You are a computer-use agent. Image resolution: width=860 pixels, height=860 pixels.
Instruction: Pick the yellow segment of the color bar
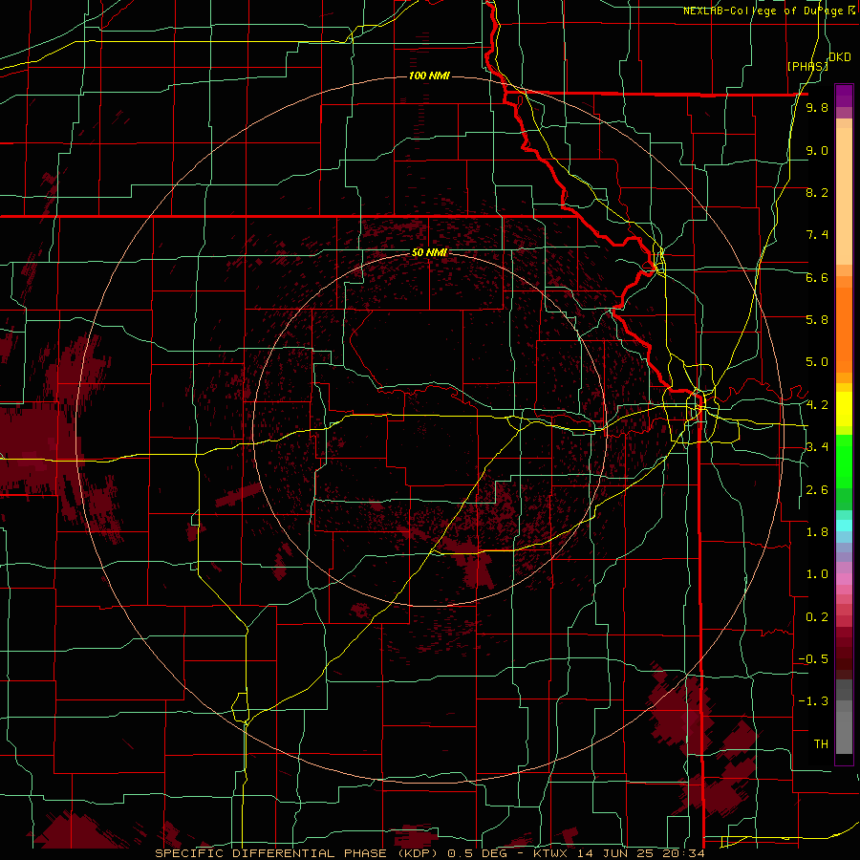click(x=844, y=409)
